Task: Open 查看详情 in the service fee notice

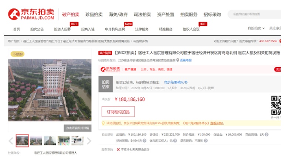Action: point(217,123)
